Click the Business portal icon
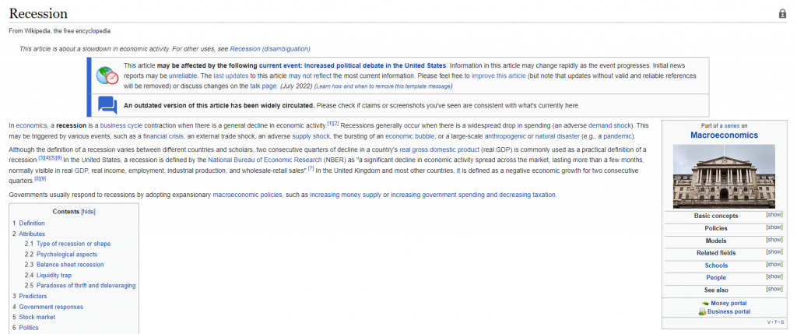Image resolution: width=797 pixels, height=334 pixels. [x=702, y=311]
